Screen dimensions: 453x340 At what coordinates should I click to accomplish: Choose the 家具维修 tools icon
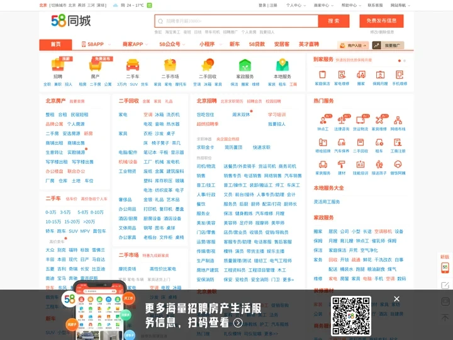coord(379,120)
